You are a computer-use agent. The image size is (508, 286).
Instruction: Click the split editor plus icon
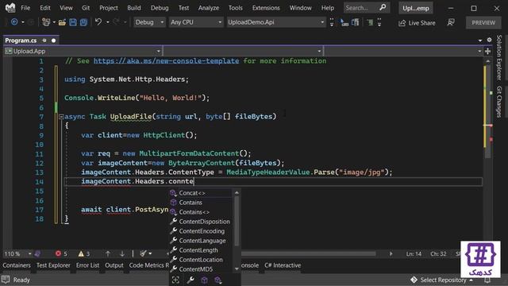point(487,51)
